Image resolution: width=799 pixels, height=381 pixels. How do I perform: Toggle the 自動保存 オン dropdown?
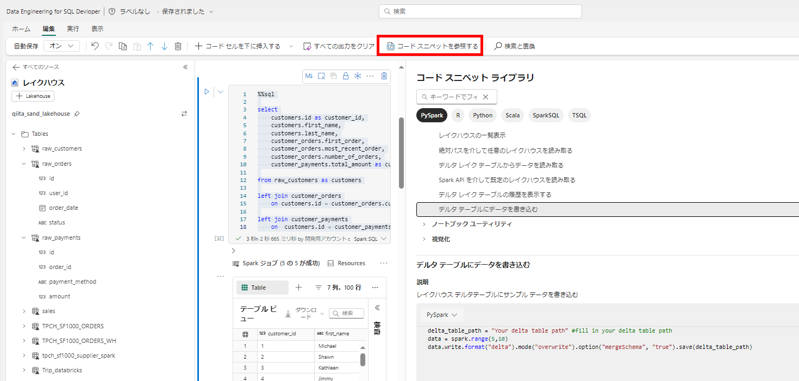coord(61,46)
